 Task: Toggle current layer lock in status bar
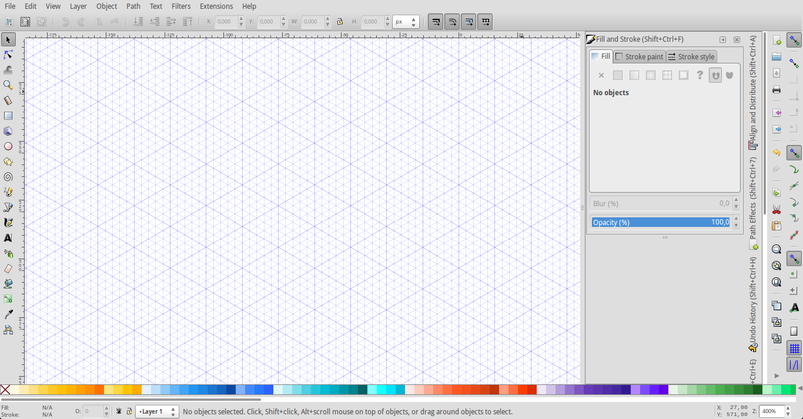[x=129, y=411]
